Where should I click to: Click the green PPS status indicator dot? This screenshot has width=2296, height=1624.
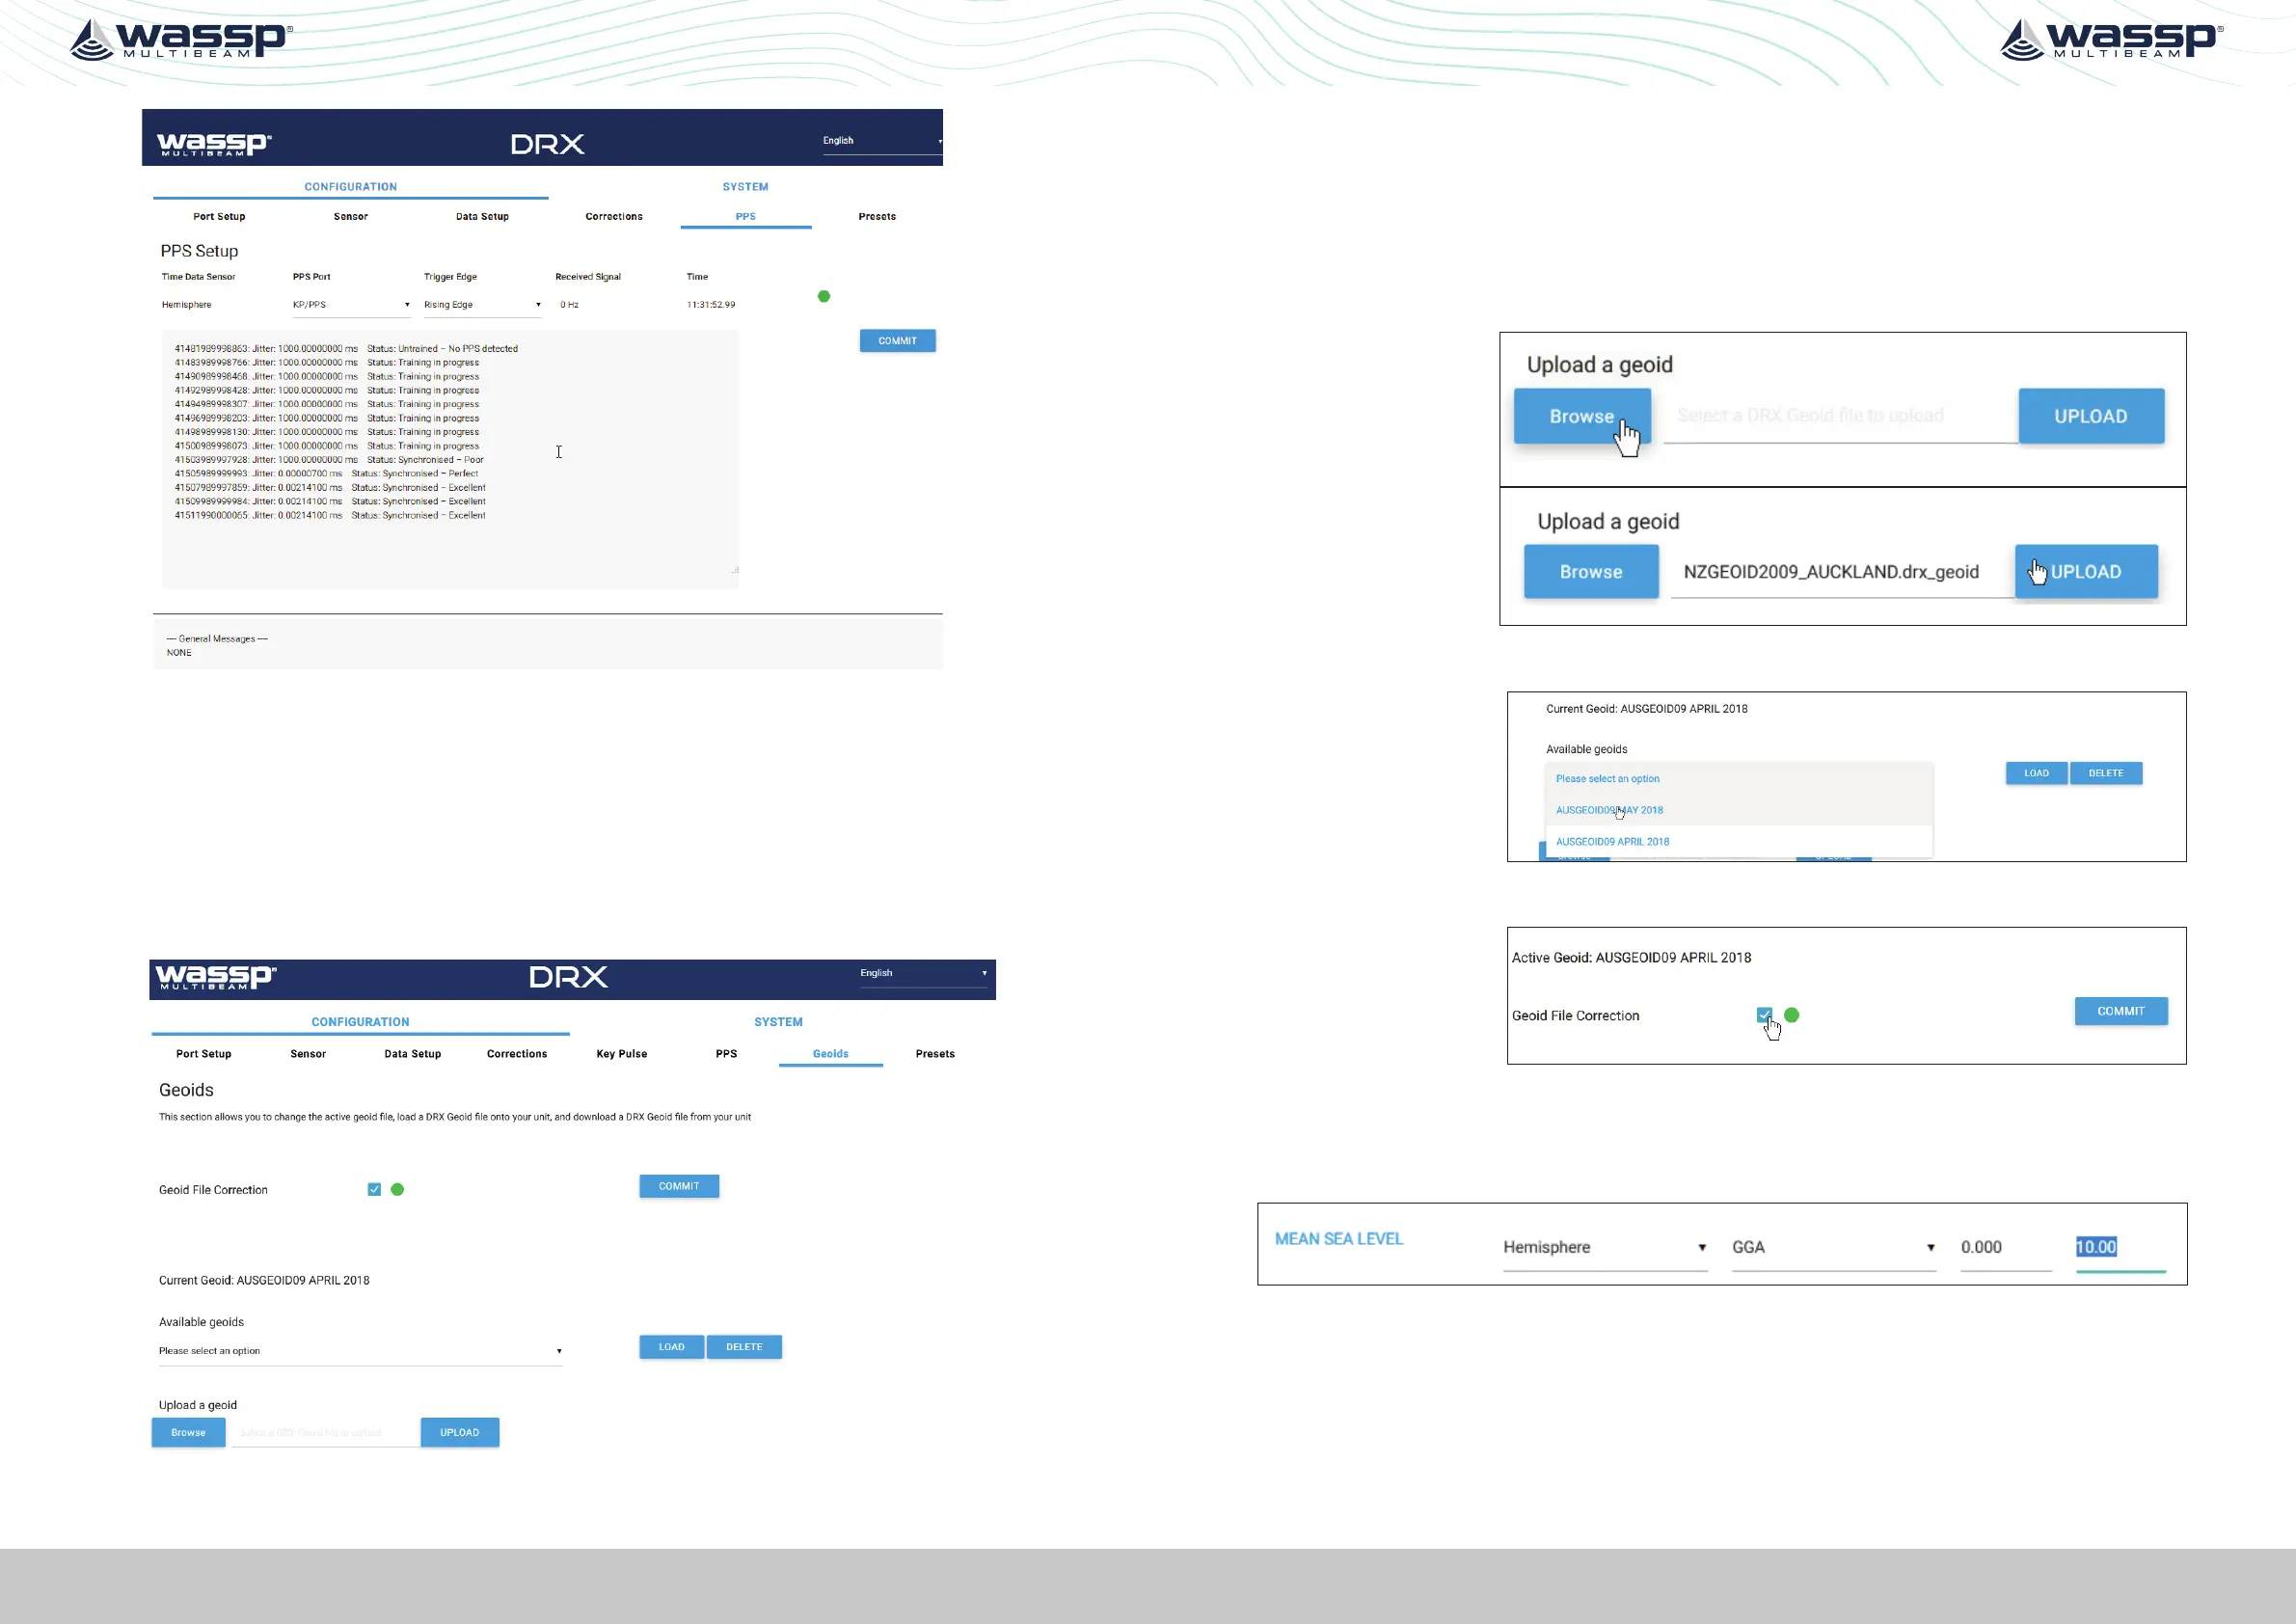(x=824, y=296)
